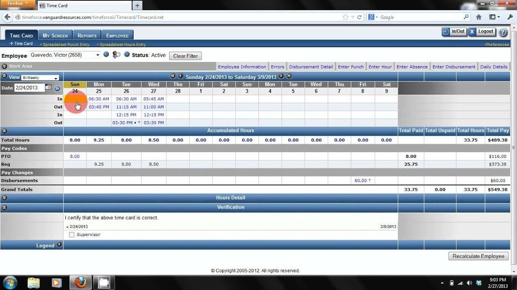Go to next pay period single arrow
The height and width of the screenshot is (290, 517).
click(x=281, y=76)
